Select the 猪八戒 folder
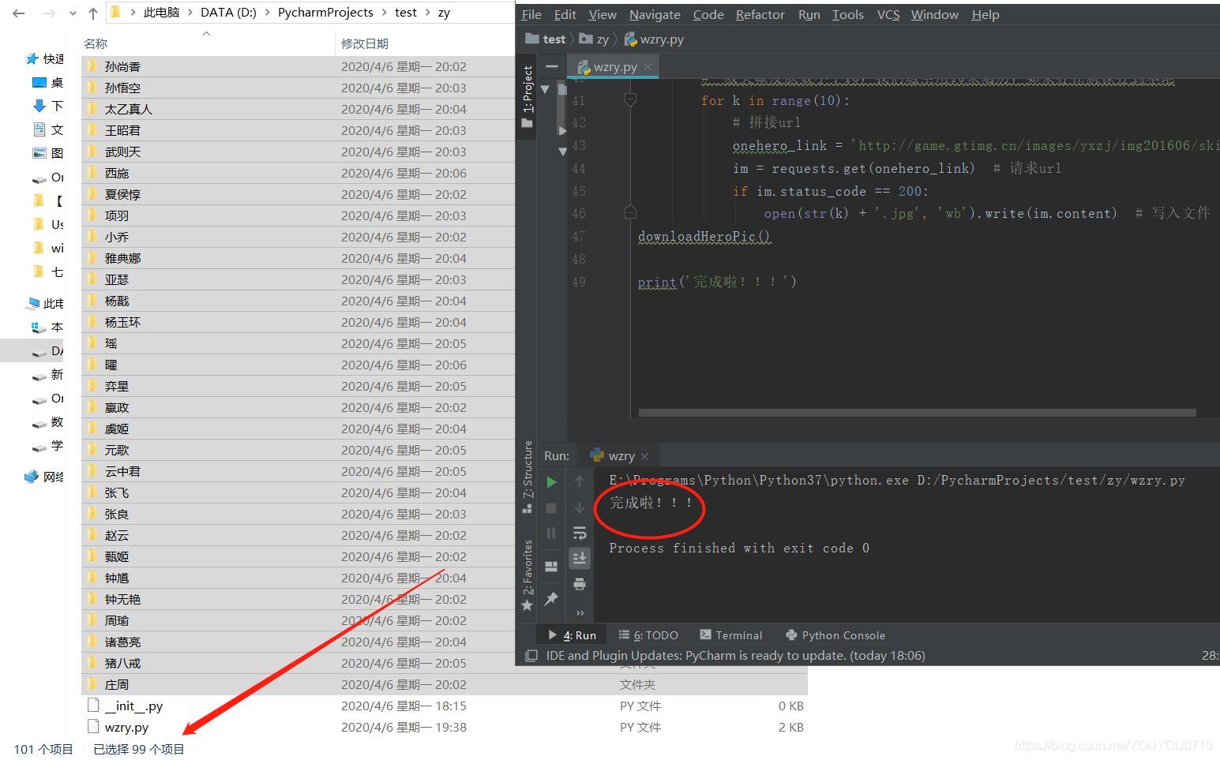The height and width of the screenshot is (760, 1220). [122, 663]
